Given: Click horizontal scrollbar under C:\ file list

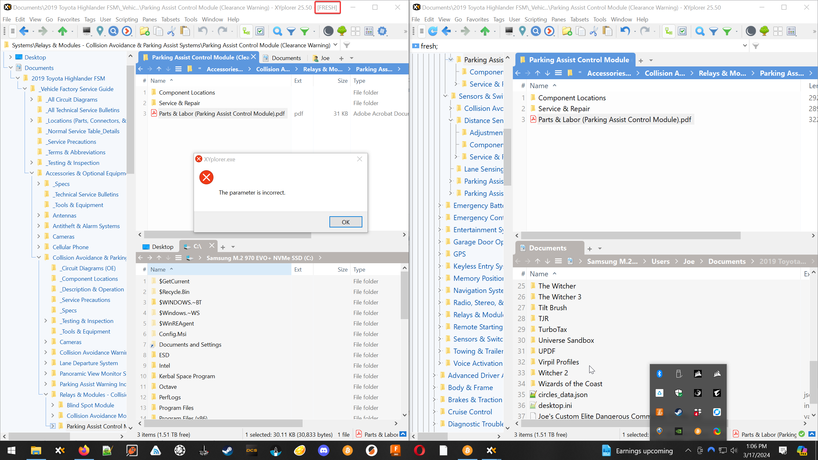Looking at the screenshot, I should [224, 423].
